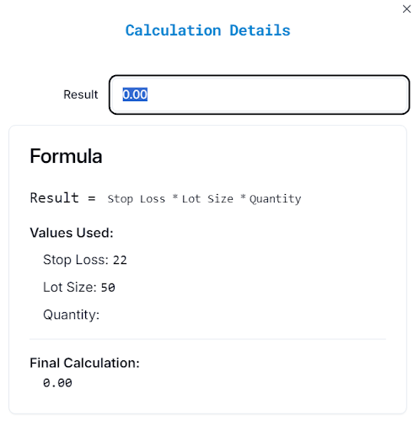
Task: Select the Stop Loss term in formula
Action: point(137,199)
